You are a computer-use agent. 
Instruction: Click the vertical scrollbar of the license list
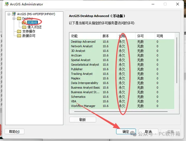(177, 60)
